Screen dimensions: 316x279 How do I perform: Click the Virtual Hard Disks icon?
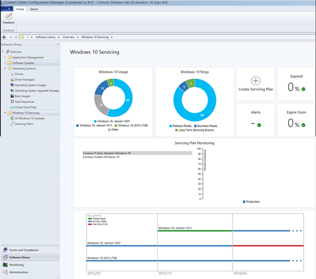[12, 107]
